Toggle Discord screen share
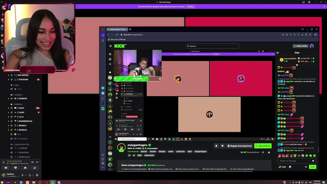The image size is (327, 184). click(x=15, y=168)
